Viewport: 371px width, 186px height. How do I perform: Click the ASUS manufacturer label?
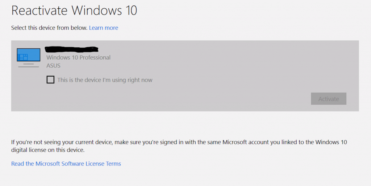(x=53, y=66)
